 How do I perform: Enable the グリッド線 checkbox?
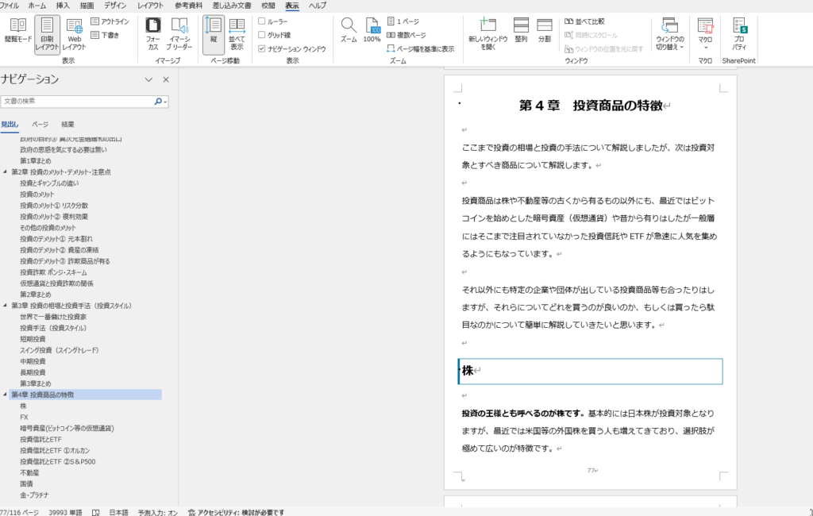point(262,35)
